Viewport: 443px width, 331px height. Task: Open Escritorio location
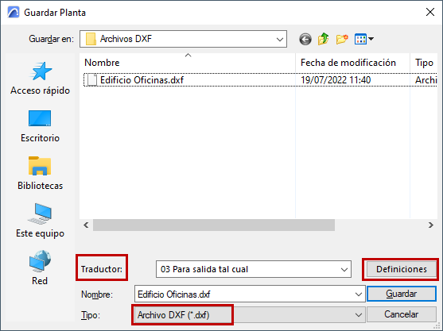pyautogui.click(x=40, y=126)
